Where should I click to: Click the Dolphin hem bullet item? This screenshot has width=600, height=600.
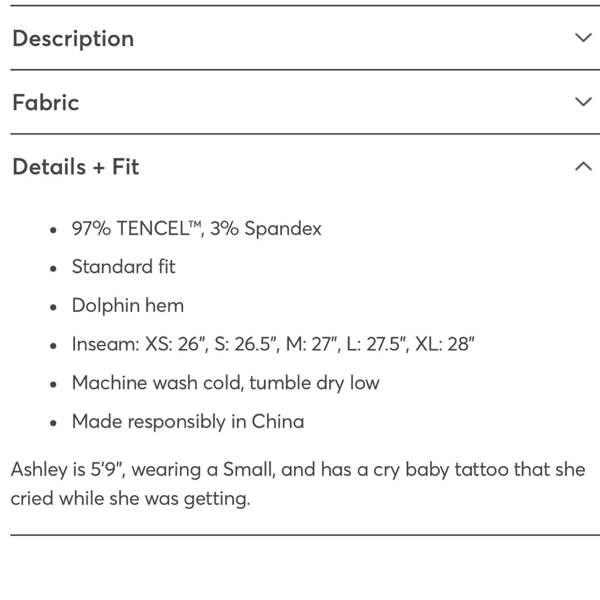(128, 305)
